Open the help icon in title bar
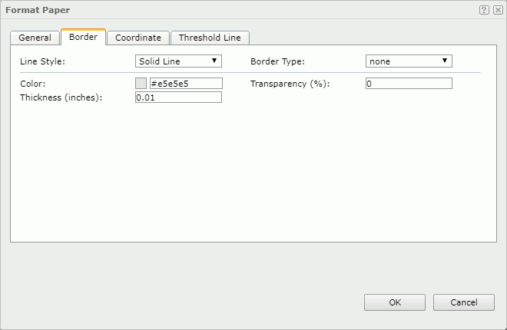Image resolution: width=507 pixels, height=330 pixels. [484, 10]
